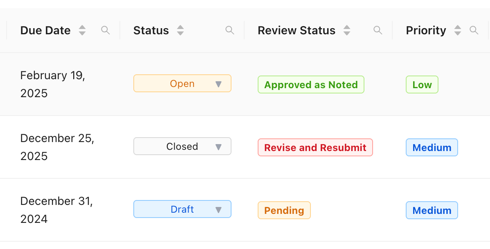Click the search icon in Status column
Image resolution: width=490 pixels, height=249 pixels.
click(x=229, y=30)
